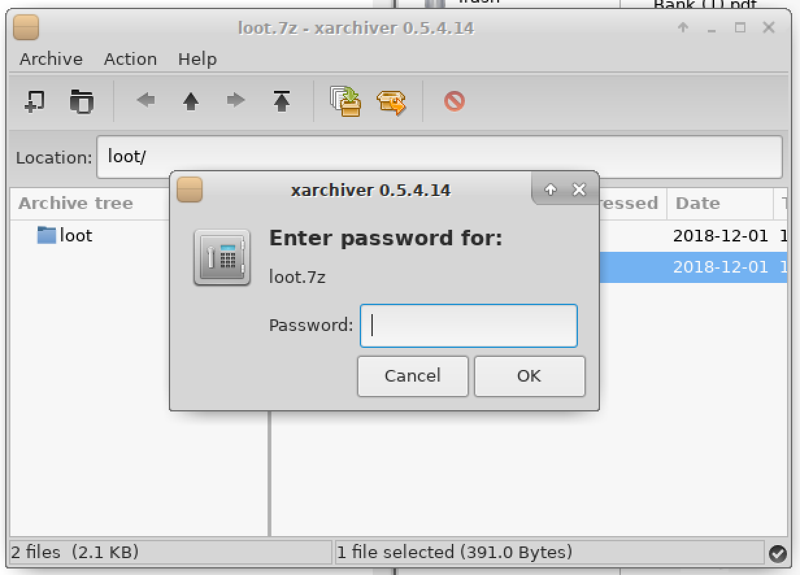Click the dialog's up-arrow window button
Image resolution: width=800 pixels, height=575 pixels.
pyautogui.click(x=551, y=190)
